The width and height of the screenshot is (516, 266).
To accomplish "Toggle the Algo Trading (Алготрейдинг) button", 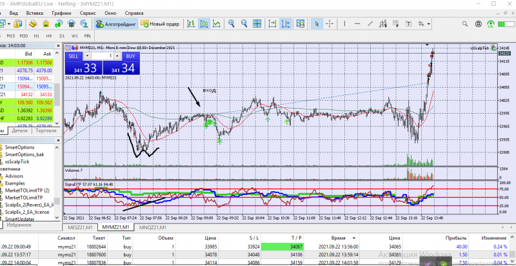I will (x=116, y=24).
